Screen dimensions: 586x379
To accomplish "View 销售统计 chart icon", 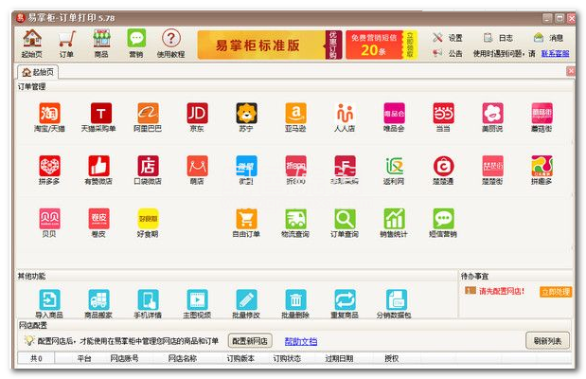I will (x=394, y=219).
